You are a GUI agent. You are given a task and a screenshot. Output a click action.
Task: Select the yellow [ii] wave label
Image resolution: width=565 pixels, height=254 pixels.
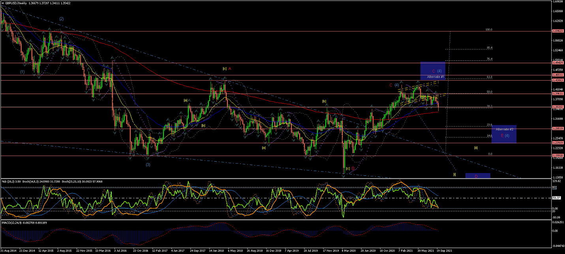tap(476, 148)
